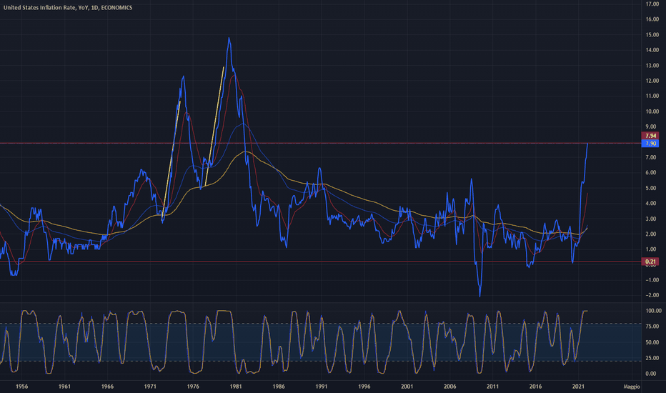Click the United States Inflation Rate chart title
Viewport: 666px width, 393px height.
[x=68, y=8]
